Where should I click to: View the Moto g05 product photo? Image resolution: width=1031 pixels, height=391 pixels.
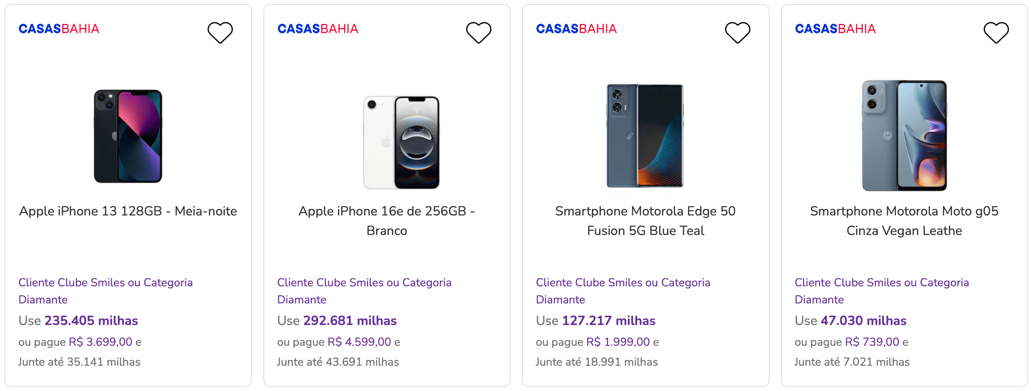(x=904, y=135)
